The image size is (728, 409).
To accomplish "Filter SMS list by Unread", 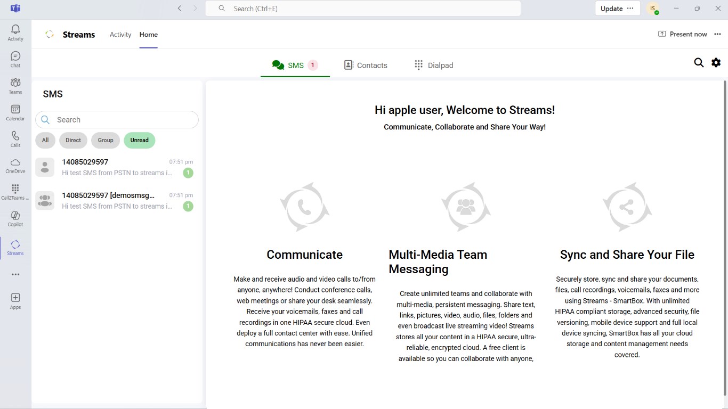I will click(140, 140).
